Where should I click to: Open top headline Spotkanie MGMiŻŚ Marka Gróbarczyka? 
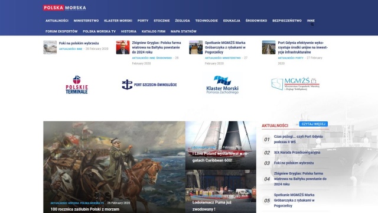click(x=225, y=47)
